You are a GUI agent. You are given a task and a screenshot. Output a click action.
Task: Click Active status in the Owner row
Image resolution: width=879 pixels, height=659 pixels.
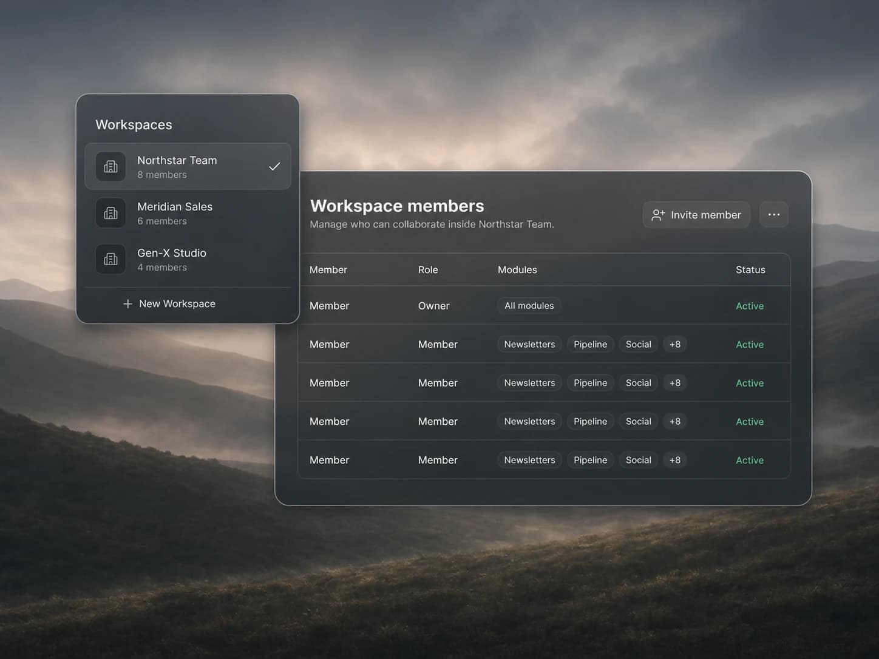(x=750, y=306)
